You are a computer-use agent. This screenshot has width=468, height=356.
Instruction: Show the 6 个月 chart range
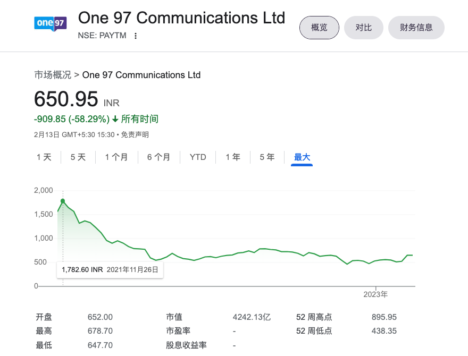pyautogui.click(x=159, y=157)
